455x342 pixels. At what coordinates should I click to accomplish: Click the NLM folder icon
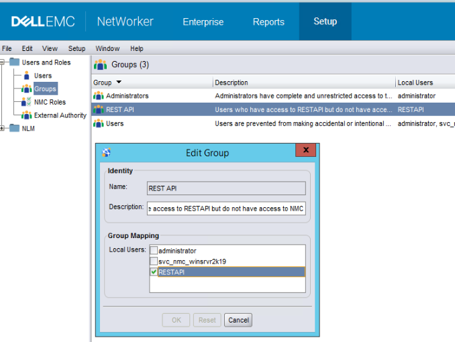click(14, 128)
